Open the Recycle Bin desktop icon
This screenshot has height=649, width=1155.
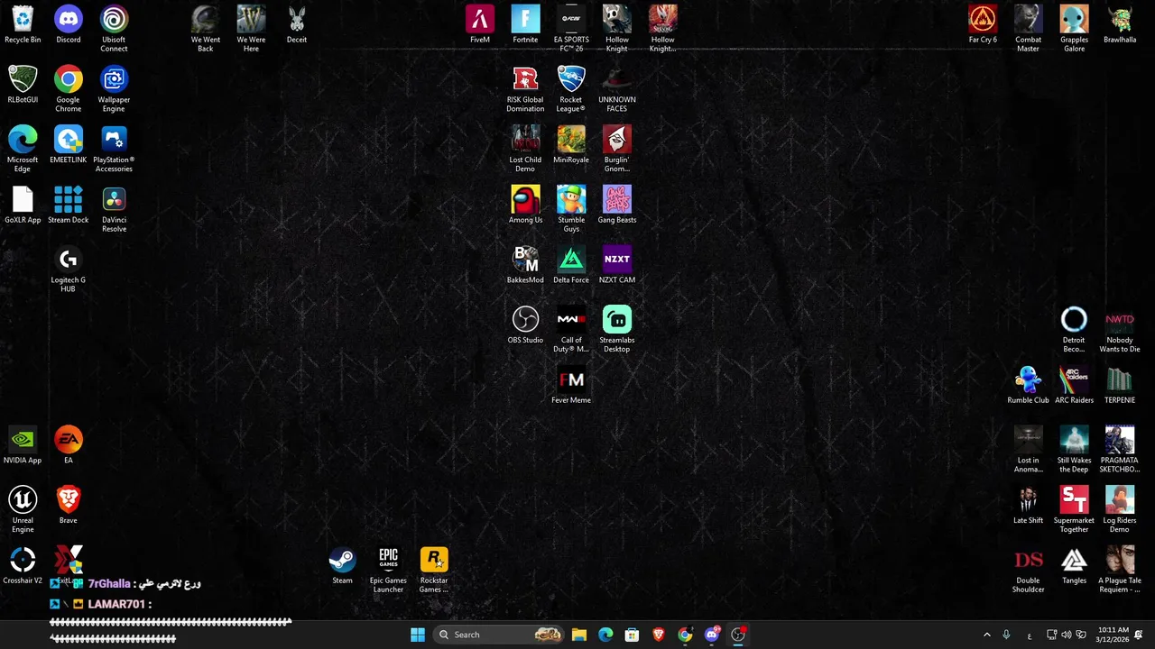click(23, 24)
